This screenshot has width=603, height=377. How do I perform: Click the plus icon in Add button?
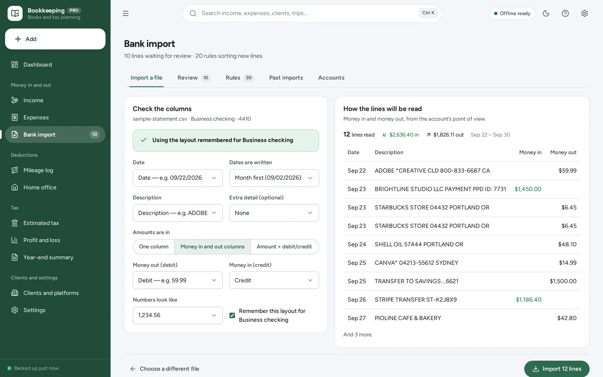pos(18,39)
